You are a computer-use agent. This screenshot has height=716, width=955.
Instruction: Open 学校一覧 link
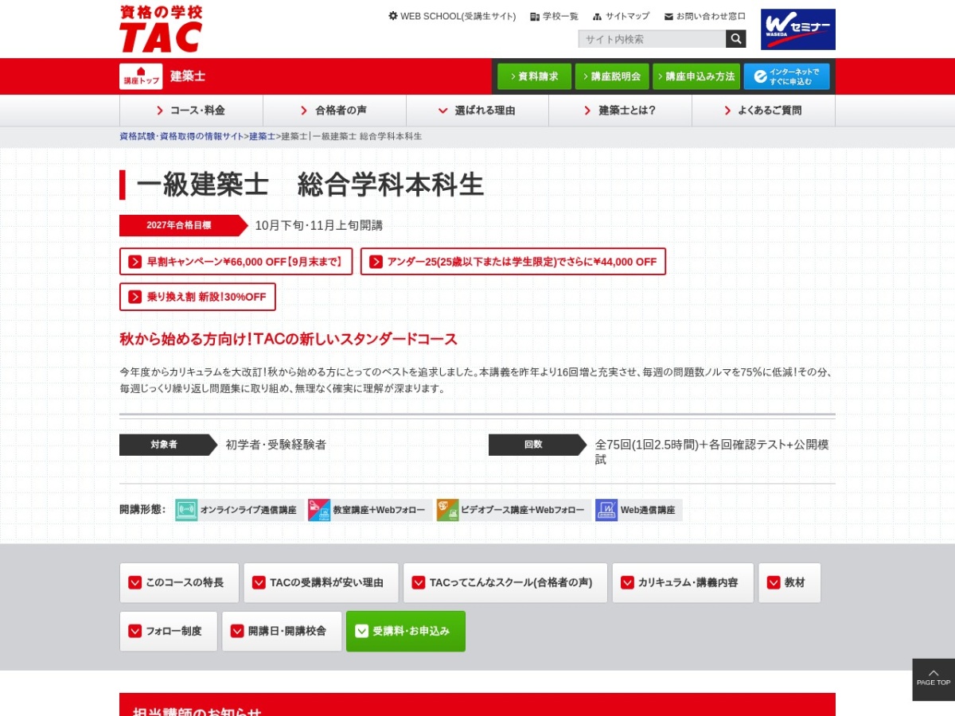(x=554, y=16)
